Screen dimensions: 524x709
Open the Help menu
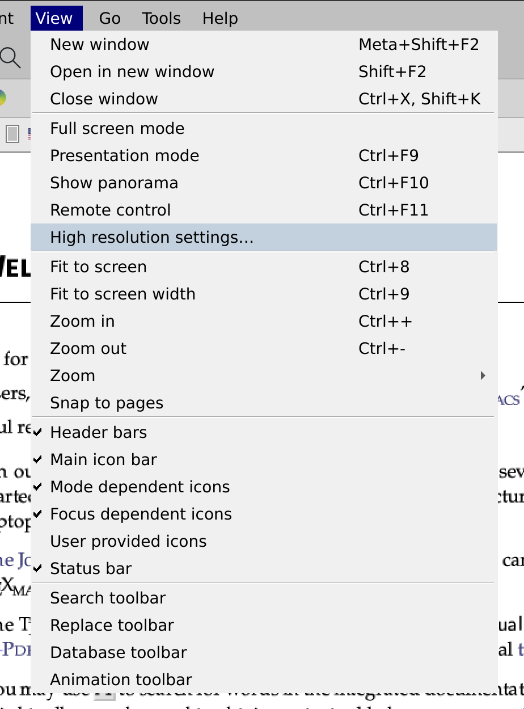(219, 18)
